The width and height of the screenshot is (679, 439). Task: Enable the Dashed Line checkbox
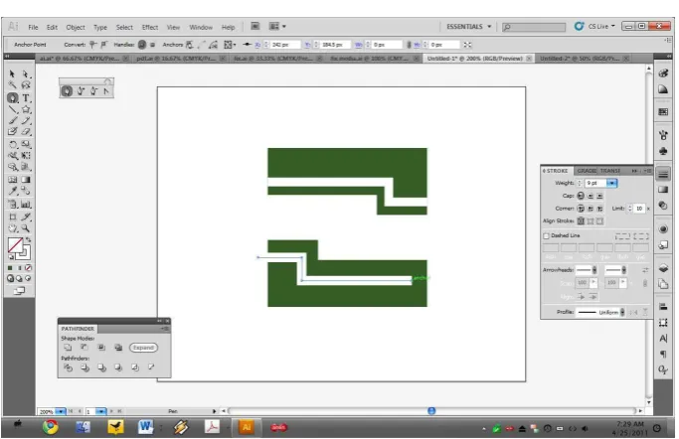546,235
